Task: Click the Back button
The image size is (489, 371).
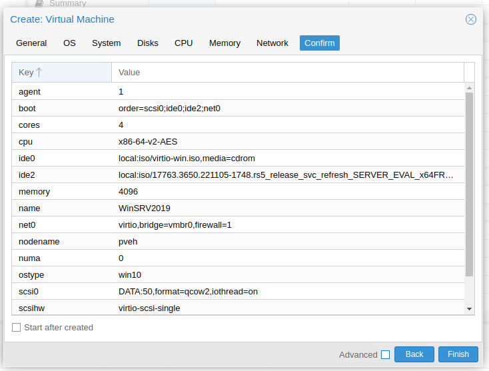Action: [x=414, y=354]
